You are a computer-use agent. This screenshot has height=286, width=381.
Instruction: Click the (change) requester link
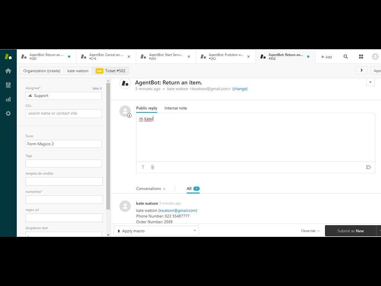(x=240, y=89)
